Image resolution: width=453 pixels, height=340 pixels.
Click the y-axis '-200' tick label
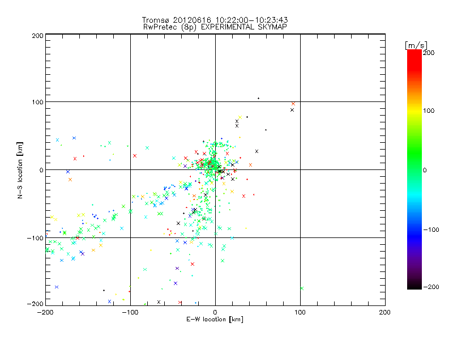pyautogui.click(x=35, y=304)
